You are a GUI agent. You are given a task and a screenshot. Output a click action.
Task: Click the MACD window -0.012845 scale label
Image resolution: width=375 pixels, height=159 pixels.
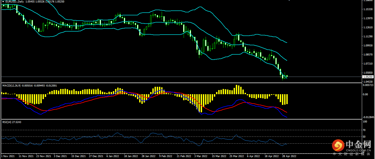pyautogui.click(x=368, y=117)
